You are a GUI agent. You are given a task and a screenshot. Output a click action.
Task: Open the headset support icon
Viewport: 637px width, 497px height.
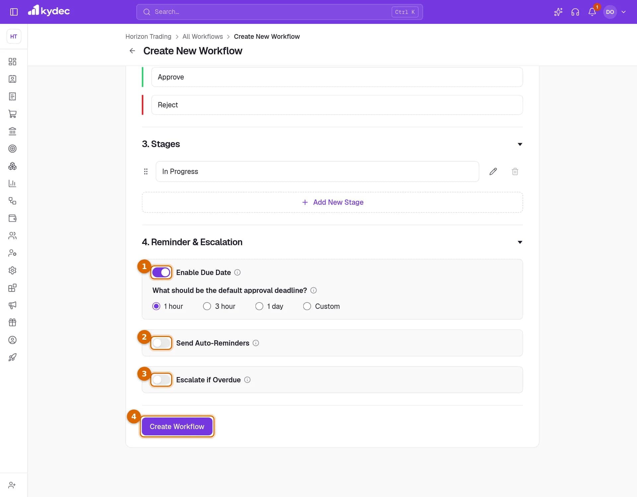coord(575,12)
